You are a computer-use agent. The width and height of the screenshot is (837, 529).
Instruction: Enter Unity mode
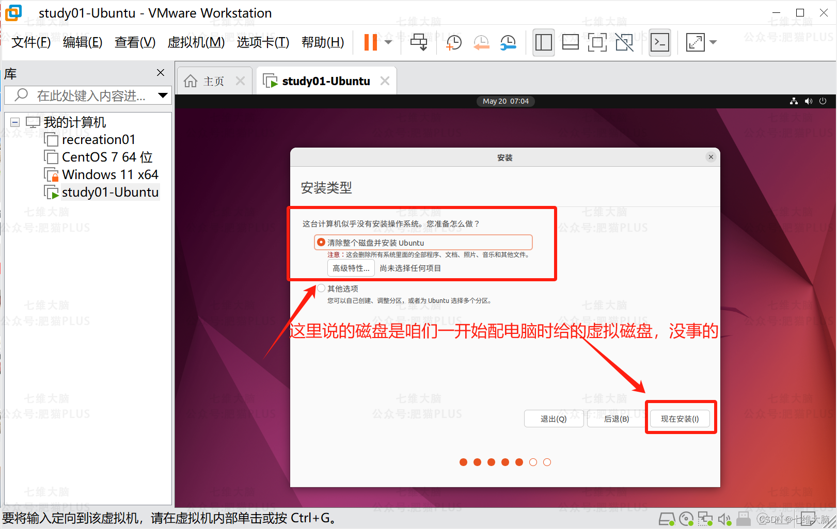tap(624, 42)
